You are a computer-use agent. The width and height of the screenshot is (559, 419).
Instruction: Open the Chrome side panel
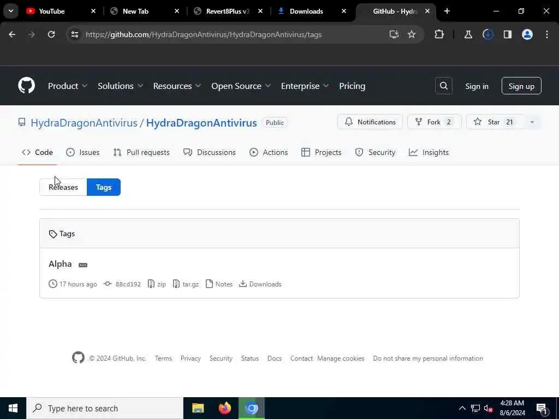click(x=507, y=34)
